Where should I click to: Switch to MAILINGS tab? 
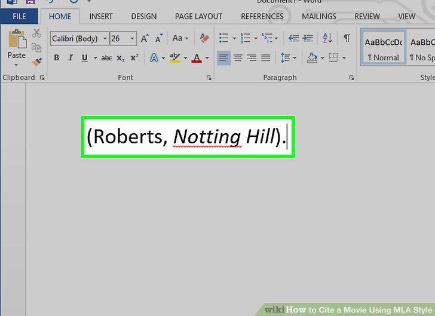pyautogui.click(x=319, y=16)
